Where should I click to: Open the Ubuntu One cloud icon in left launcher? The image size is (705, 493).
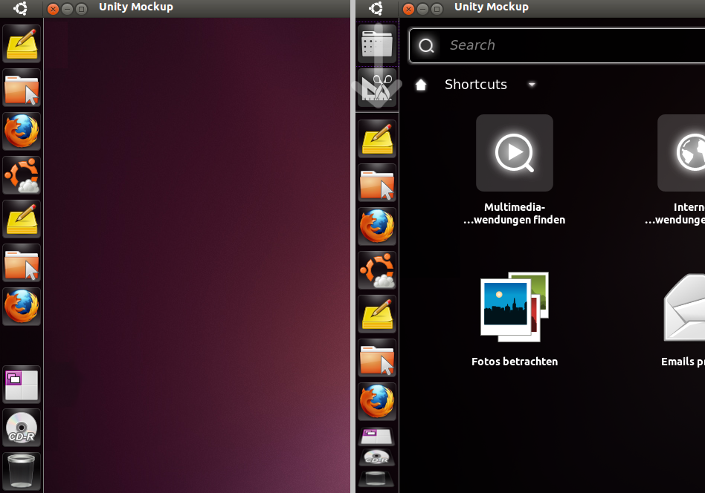22,175
